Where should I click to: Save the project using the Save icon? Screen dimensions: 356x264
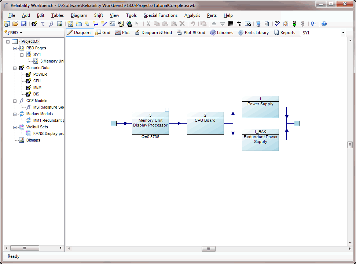tap(24, 23)
